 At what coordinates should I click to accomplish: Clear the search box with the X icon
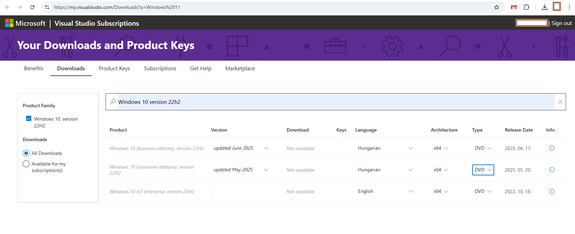[x=560, y=102]
